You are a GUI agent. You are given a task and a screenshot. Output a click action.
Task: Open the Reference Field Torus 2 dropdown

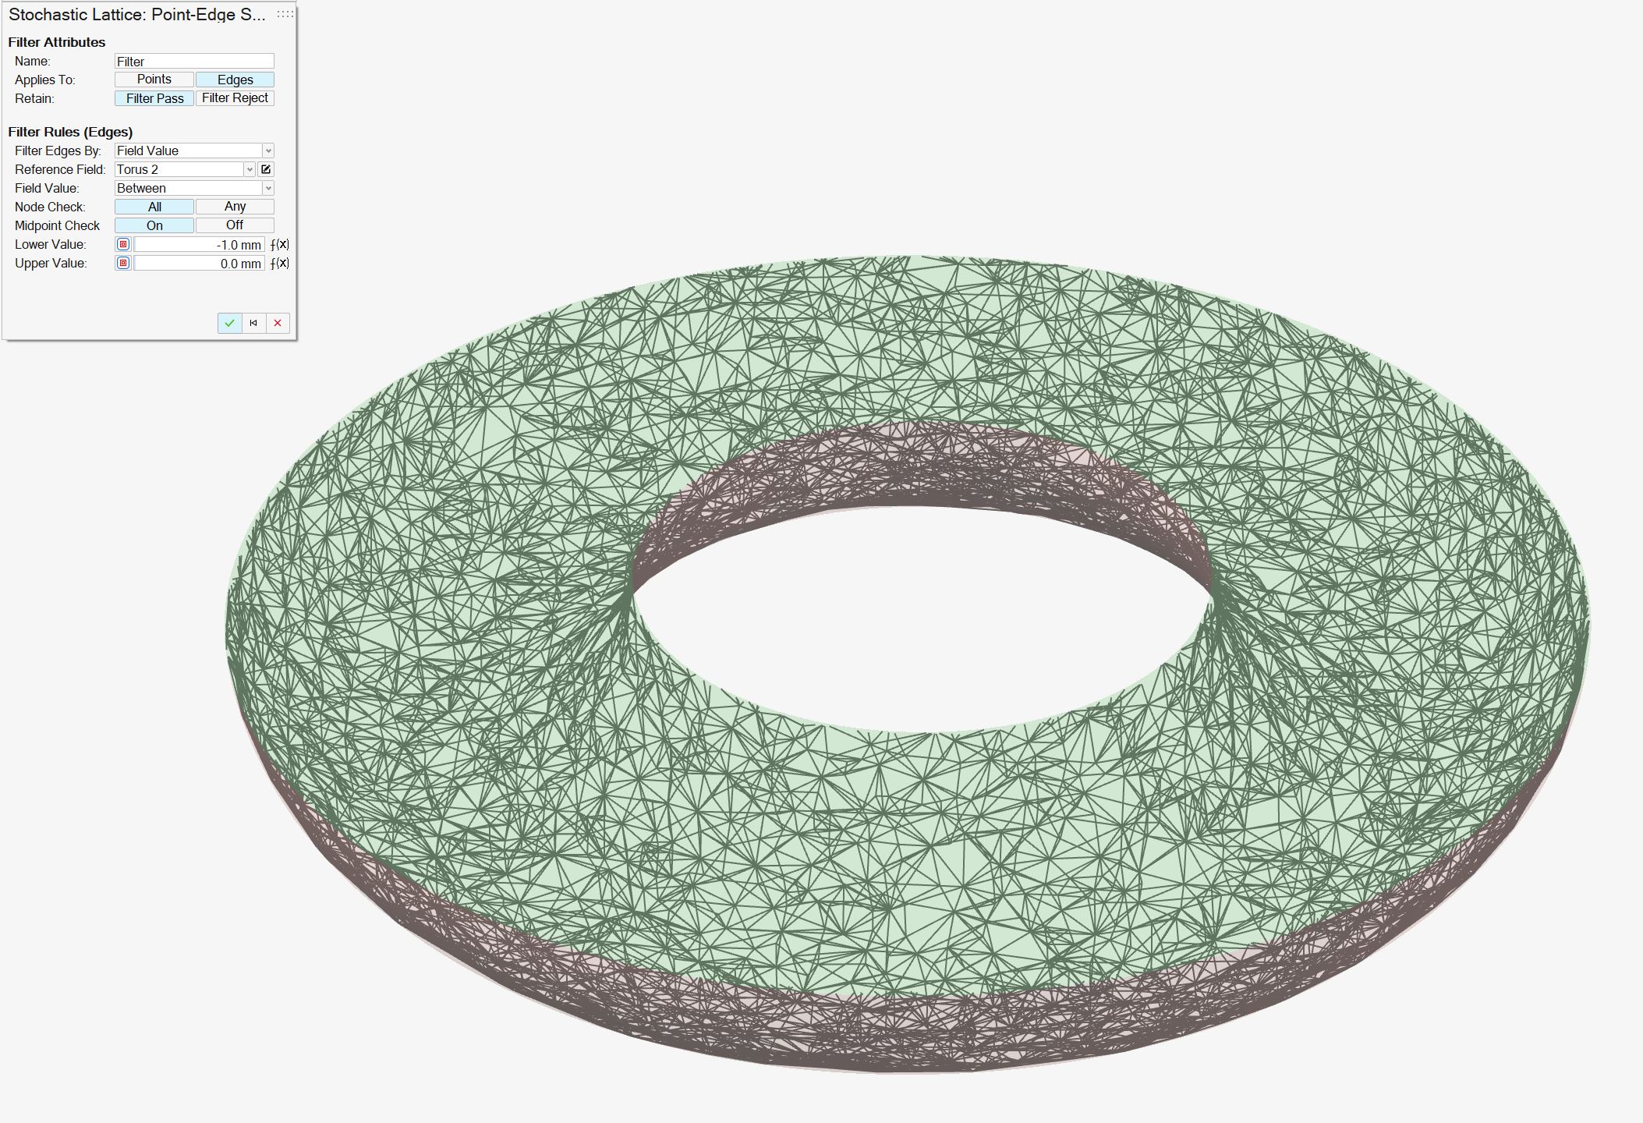250,169
